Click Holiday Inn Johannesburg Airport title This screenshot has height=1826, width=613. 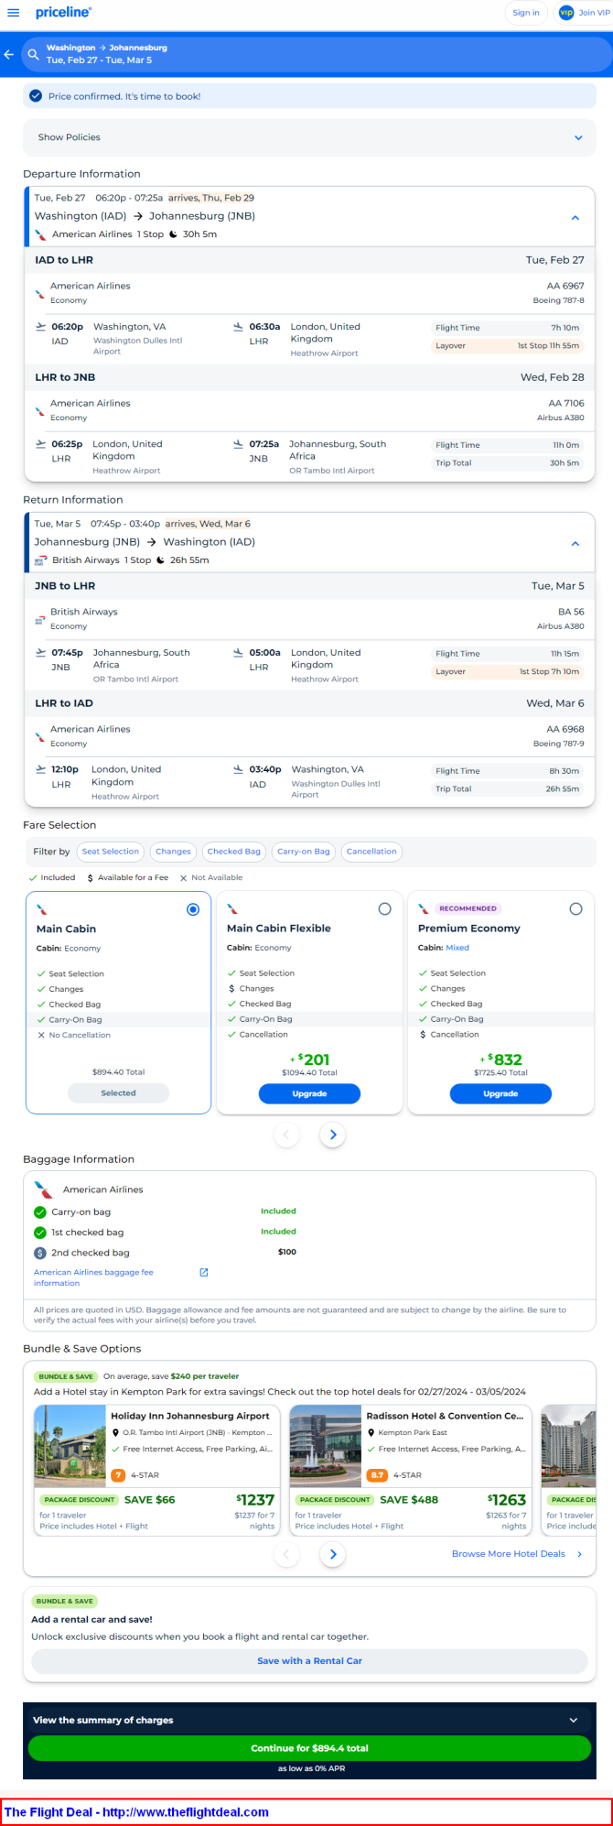(190, 1416)
